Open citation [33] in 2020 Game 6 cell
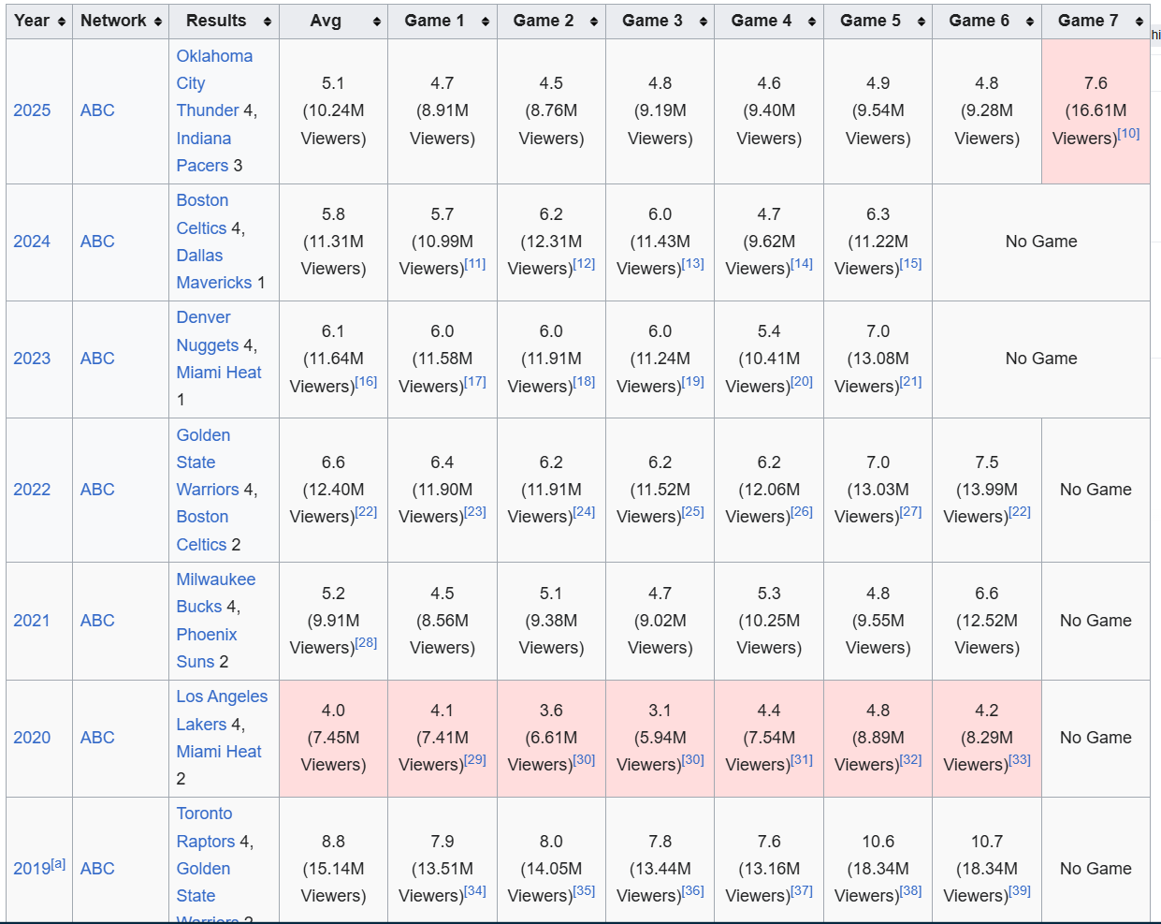The image size is (1161, 924). [1020, 760]
